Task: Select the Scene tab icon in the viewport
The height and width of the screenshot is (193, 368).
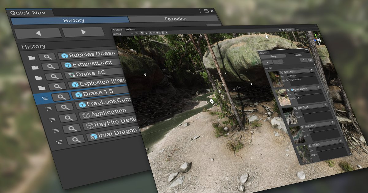Action: pyautogui.click(x=114, y=29)
